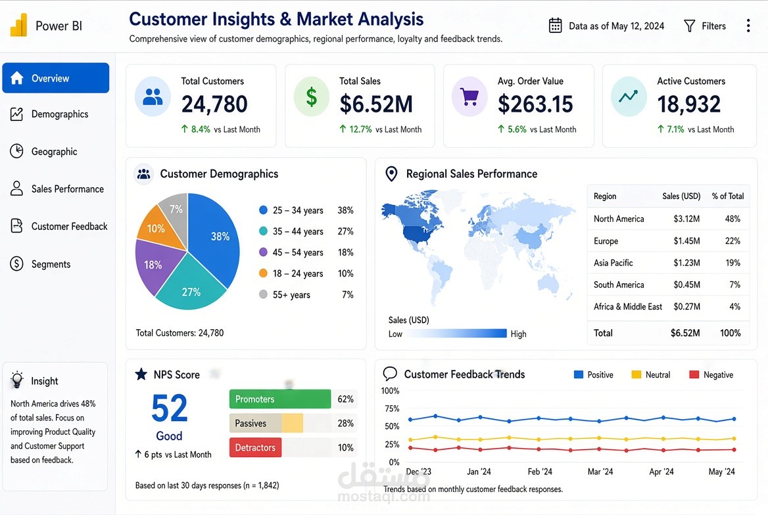768x515 pixels.
Task: Click the Customer Feedback document icon
Action: point(16,226)
